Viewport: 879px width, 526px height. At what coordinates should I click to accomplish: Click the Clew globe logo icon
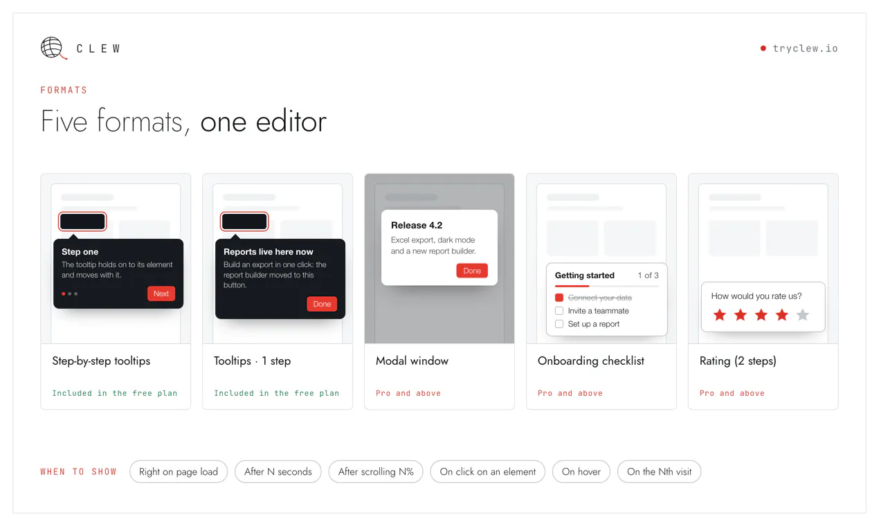(x=53, y=48)
